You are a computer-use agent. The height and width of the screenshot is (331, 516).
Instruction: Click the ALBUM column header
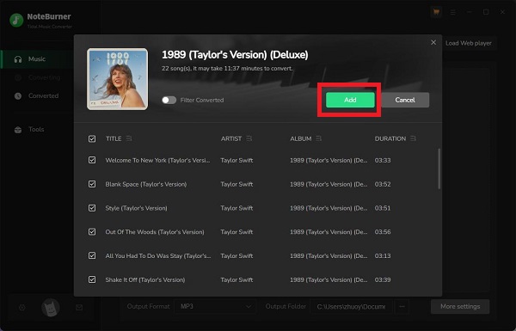pos(301,138)
